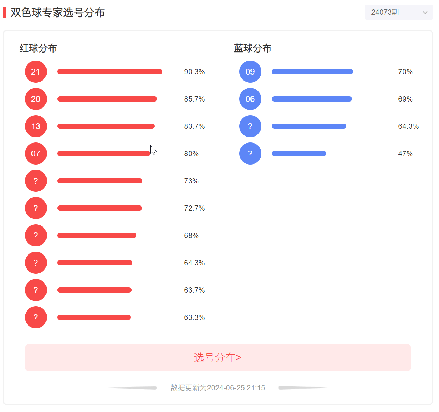Click the 70% blue progress bar
The height and width of the screenshot is (412, 439).
point(312,72)
